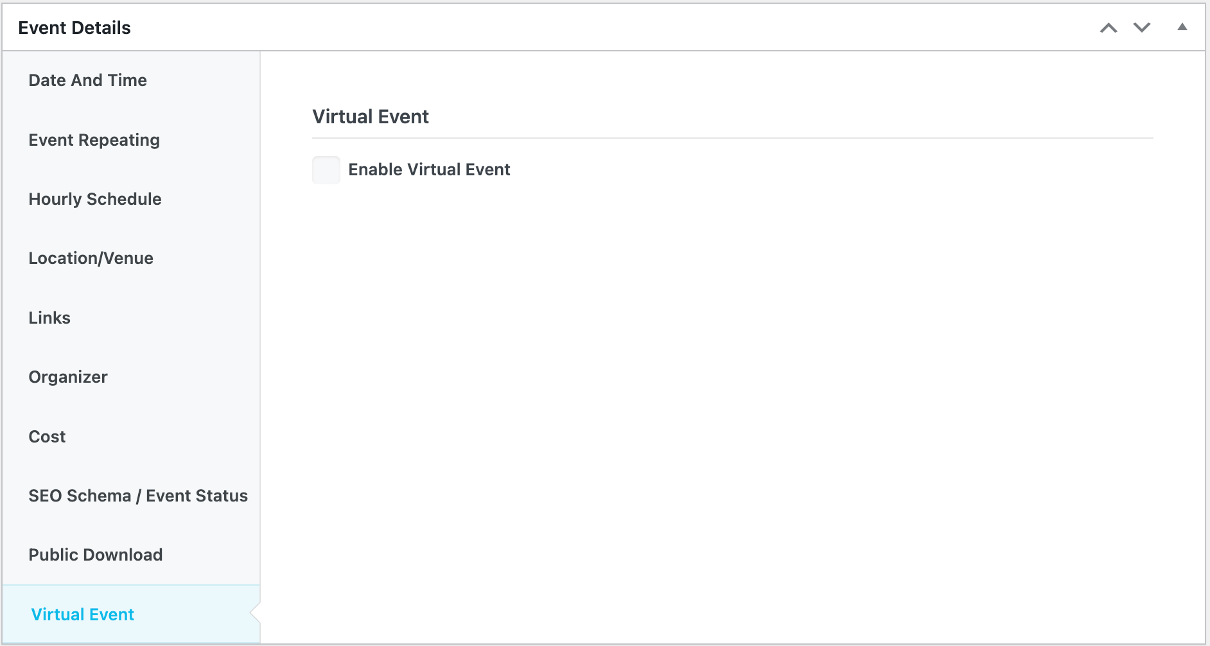This screenshot has height=646, width=1210.
Task: Open the Date And Time tab
Action: 88,80
